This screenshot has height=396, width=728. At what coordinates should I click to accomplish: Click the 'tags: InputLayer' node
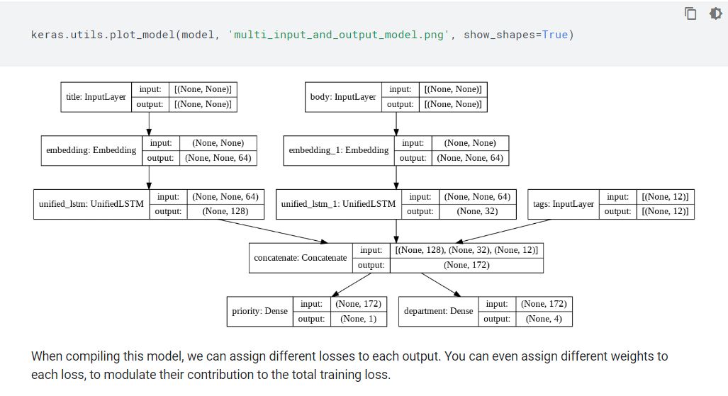pyautogui.click(x=564, y=204)
